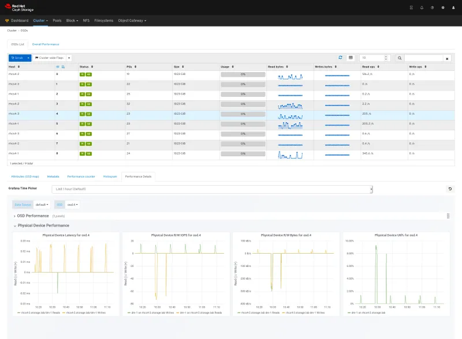Screen dimensions: 462x339
Task: Open the Cluster-wide Flags dropdown
Action: click(52, 57)
